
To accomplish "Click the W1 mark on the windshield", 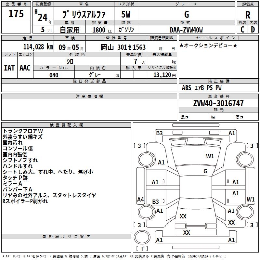I will (x=210, y=156).
